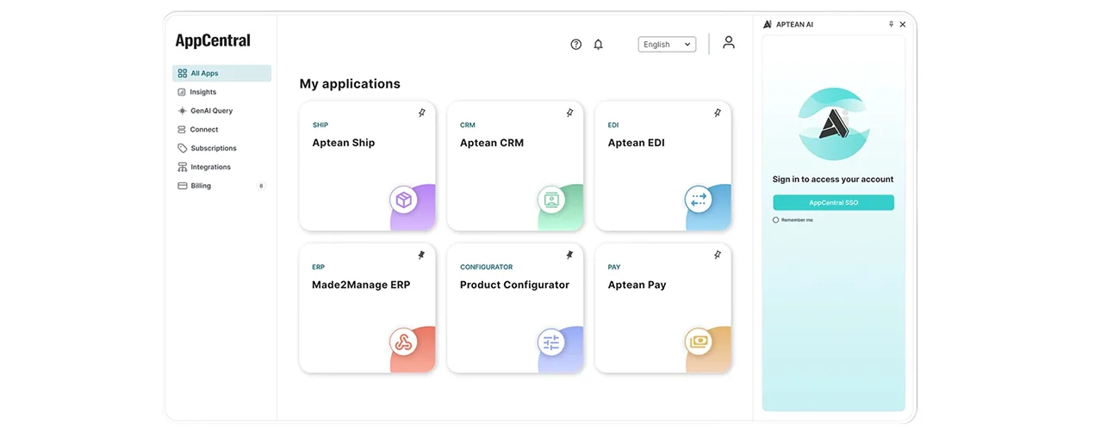Click the Aptean CRM round icon
The height and width of the screenshot is (430, 1107).
(x=551, y=200)
